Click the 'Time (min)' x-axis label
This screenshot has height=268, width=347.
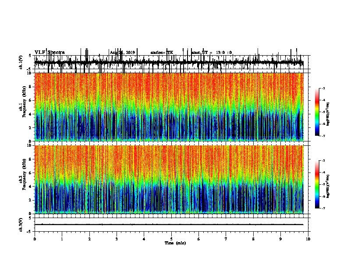(175, 243)
